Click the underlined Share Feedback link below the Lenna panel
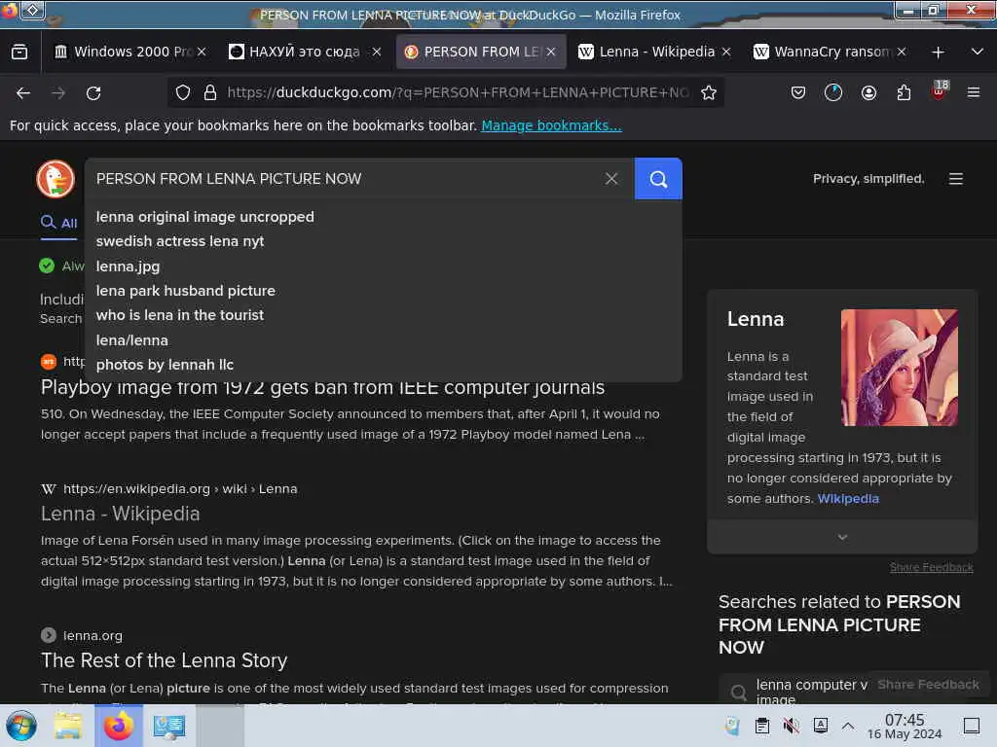This screenshot has height=747, width=997. 931,567
